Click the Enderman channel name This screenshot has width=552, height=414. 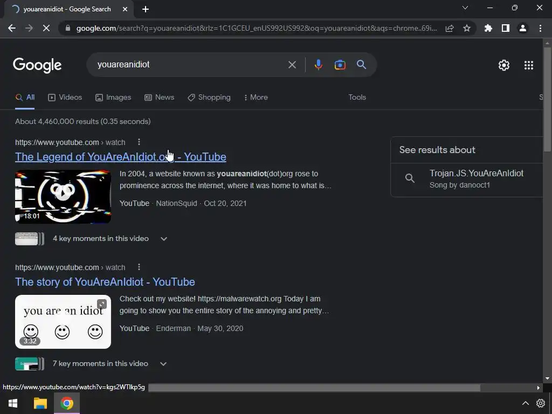click(x=173, y=328)
